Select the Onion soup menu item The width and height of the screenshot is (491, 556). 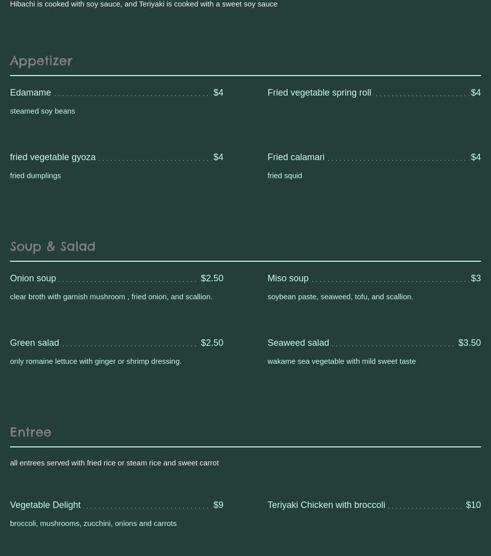pos(33,278)
